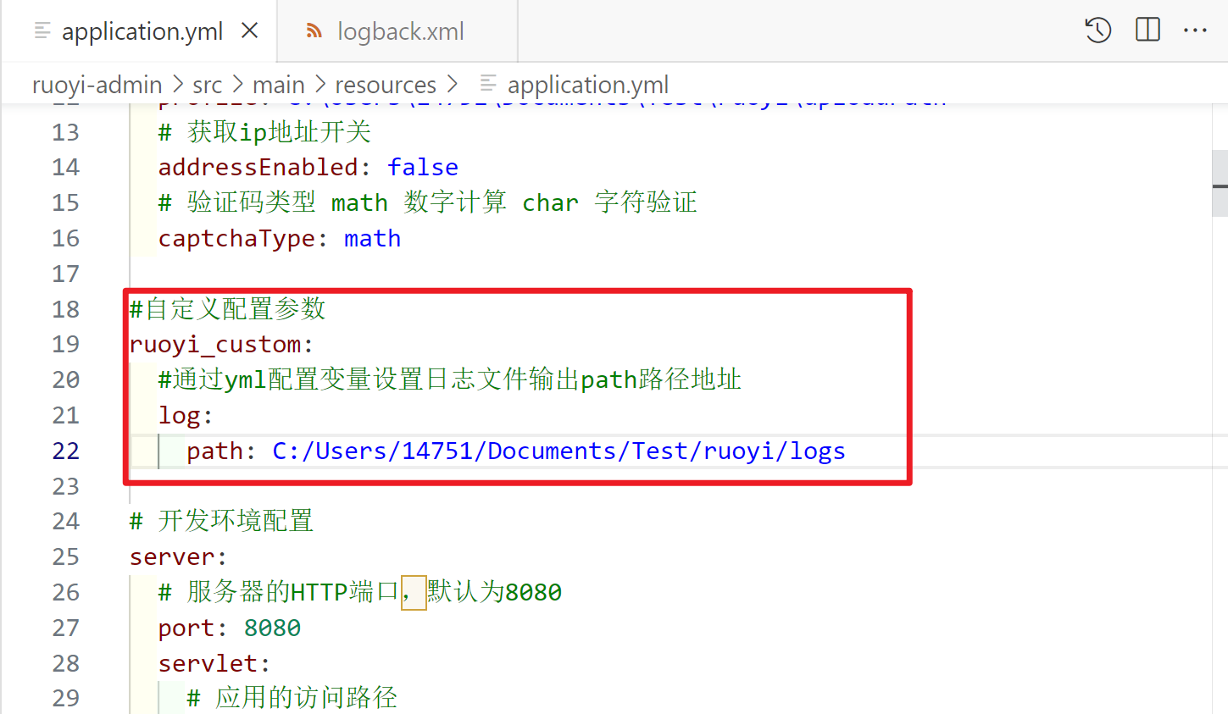Open the main breadcrumb segment
This screenshot has width=1228, height=714.
coord(278,85)
